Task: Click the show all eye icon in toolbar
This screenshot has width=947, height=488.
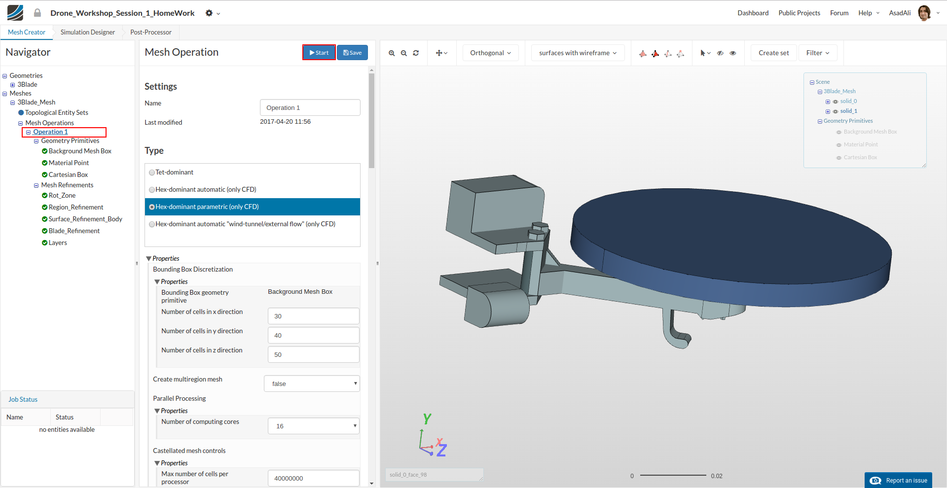Action: coord(733,53)
